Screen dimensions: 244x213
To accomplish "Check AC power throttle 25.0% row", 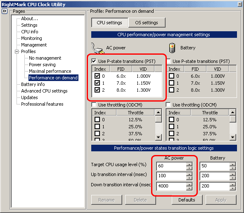I will coord(97,127).
